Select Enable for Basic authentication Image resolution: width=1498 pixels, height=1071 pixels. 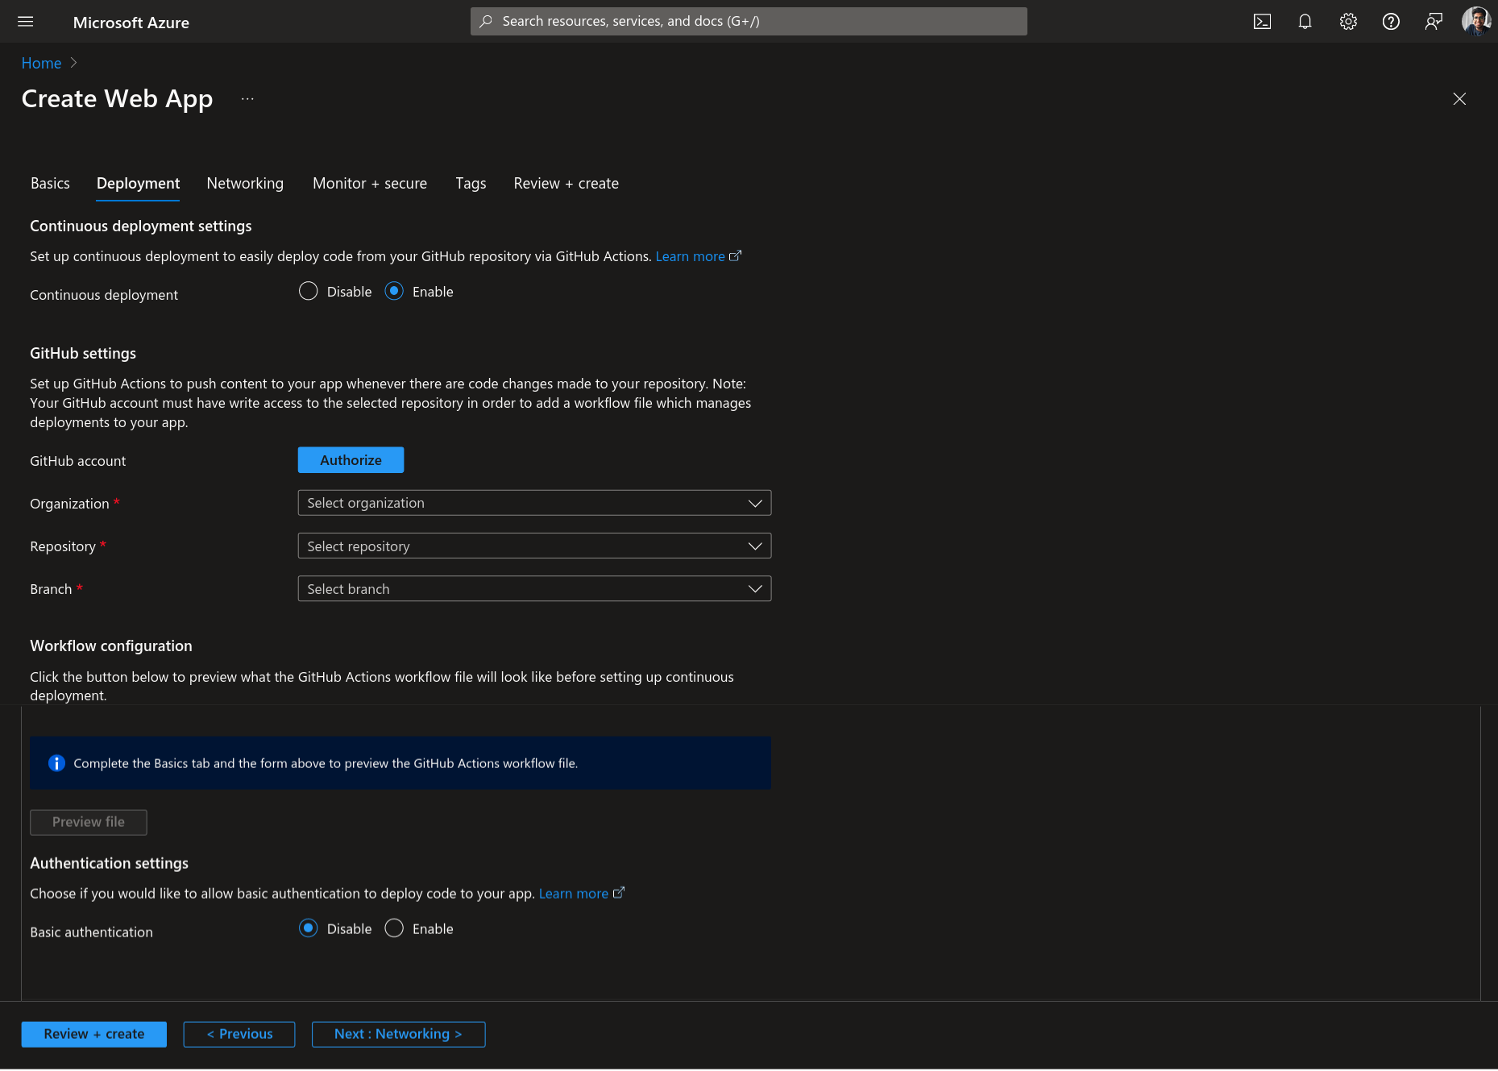tap(394, 929)
